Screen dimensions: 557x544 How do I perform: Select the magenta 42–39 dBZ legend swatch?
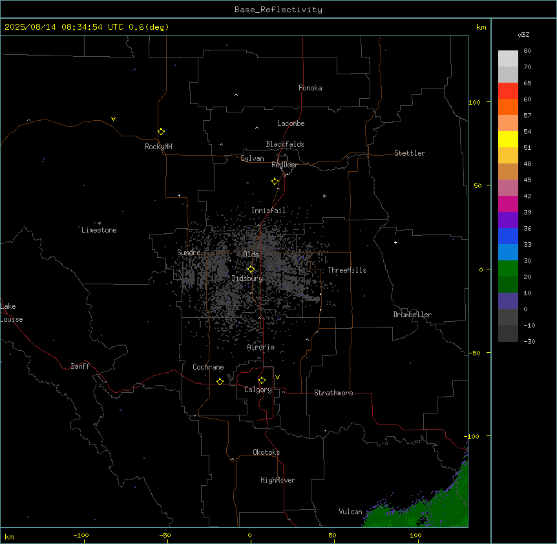(x=508, y=204)
